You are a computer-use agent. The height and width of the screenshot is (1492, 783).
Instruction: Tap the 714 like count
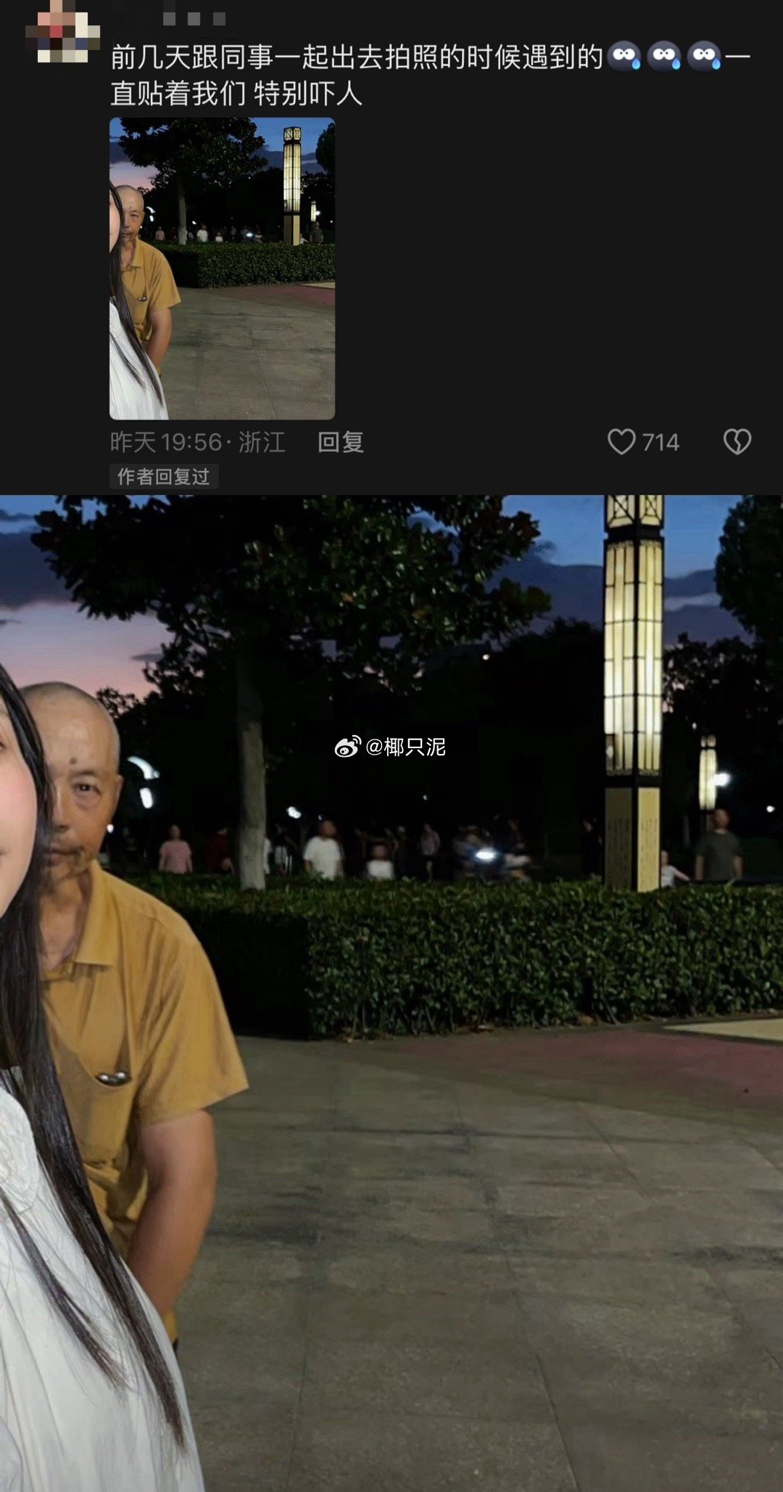point(660,442)
